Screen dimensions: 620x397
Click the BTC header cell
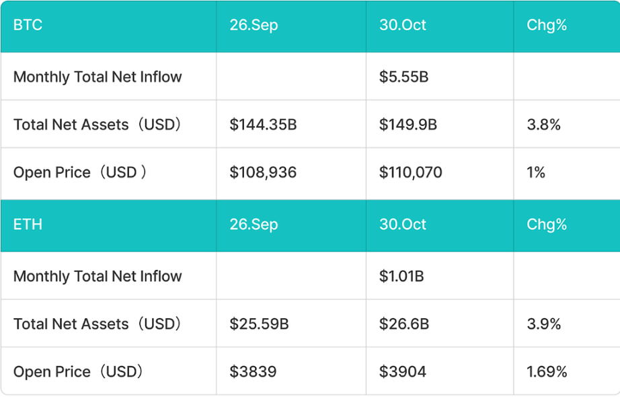tap(28, 26)
